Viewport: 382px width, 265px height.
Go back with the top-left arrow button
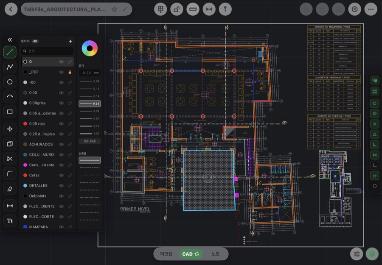(11, 9)
